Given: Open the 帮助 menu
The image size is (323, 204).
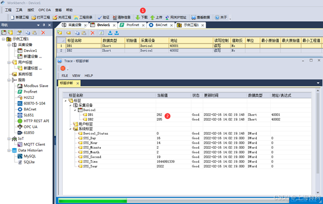Looking at the screenshot, I should tap(69, 10).
